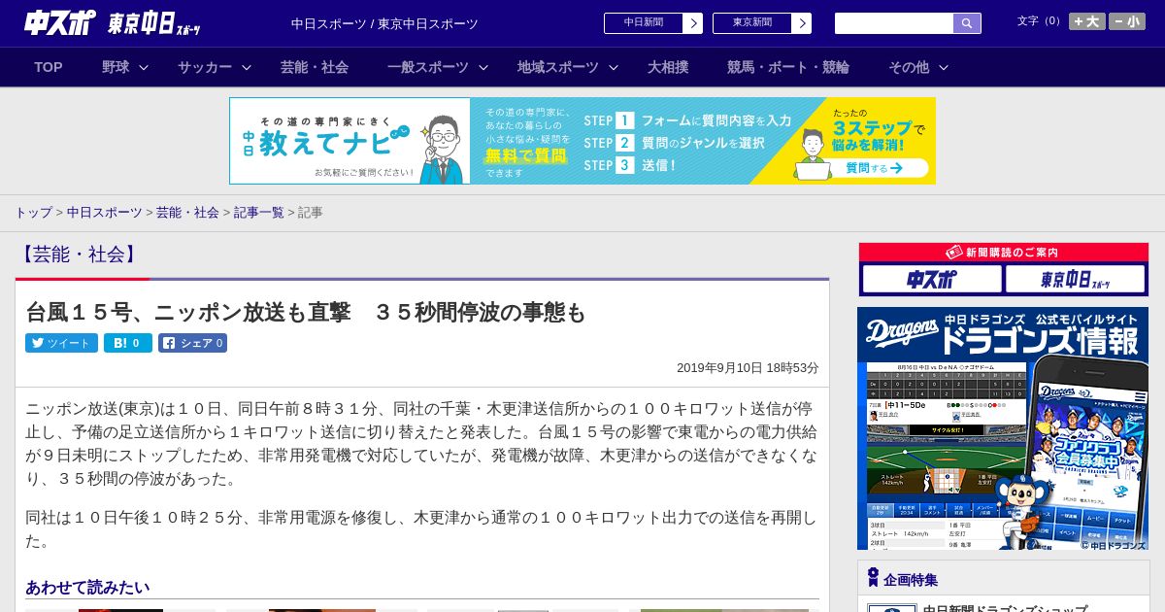
Task: Expand the 地域スポーツ dropdown chevron
Action: [614, 67]
